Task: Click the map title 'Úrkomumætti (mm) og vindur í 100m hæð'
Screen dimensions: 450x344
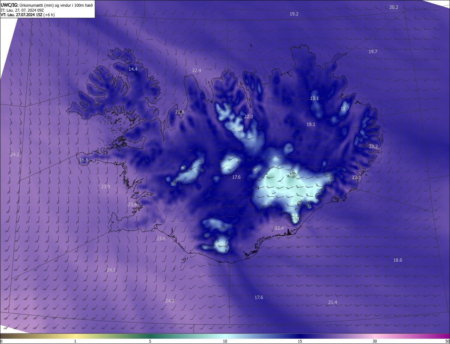Action: [56, 5]
